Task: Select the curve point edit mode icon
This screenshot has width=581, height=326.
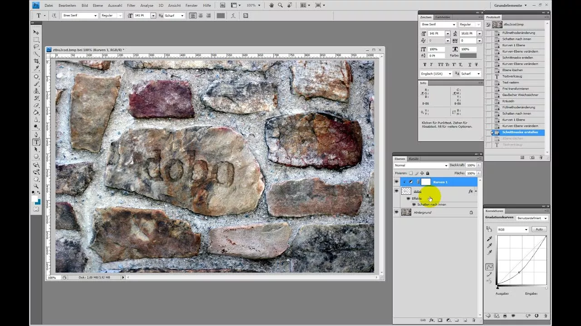Action: click(x=489, y=267)
